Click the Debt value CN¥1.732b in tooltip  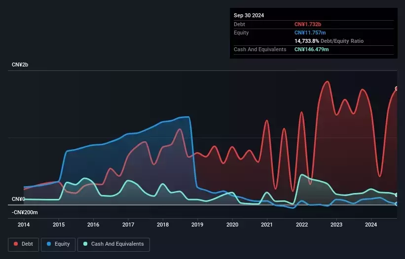click(x=308, y=24)
